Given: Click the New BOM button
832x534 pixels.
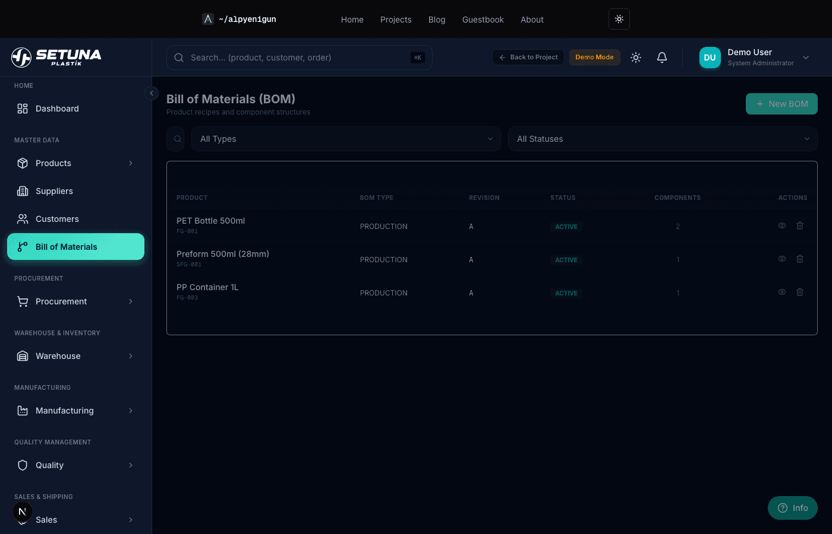Looking at the screenshot, I should click(781, 104).
